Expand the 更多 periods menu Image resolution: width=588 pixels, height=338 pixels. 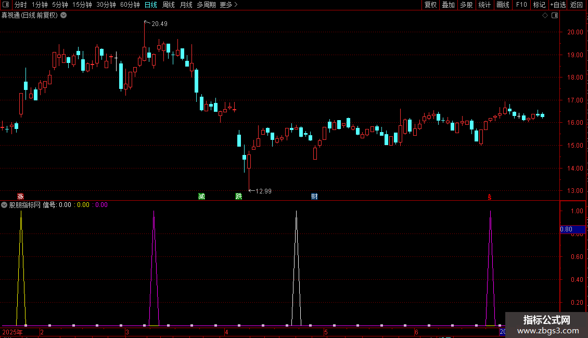(x=229, y=5)
